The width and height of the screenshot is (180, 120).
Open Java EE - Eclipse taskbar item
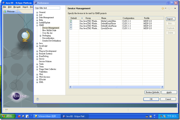click(x=75, y=116)
